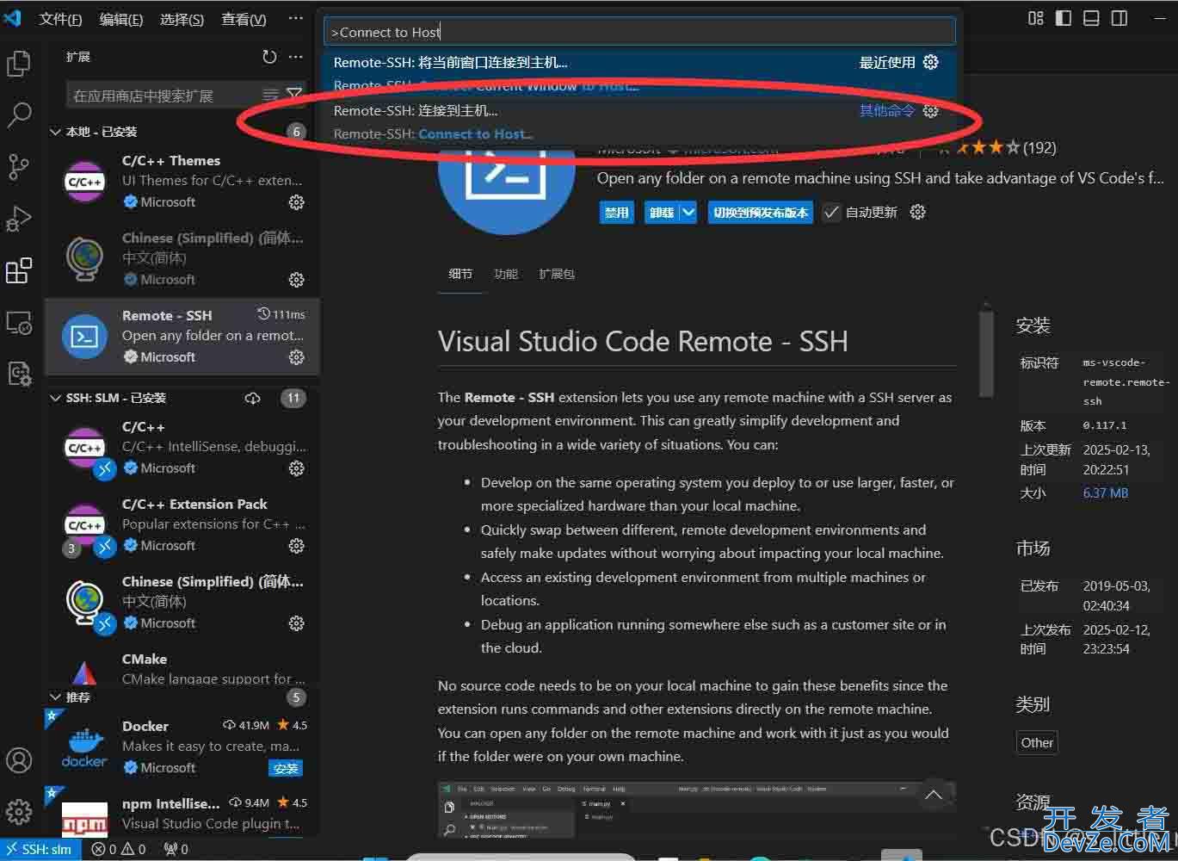Screen dimensions: 1178x861
Task: Open the Explorer view in activity bar
Action: 19,64
